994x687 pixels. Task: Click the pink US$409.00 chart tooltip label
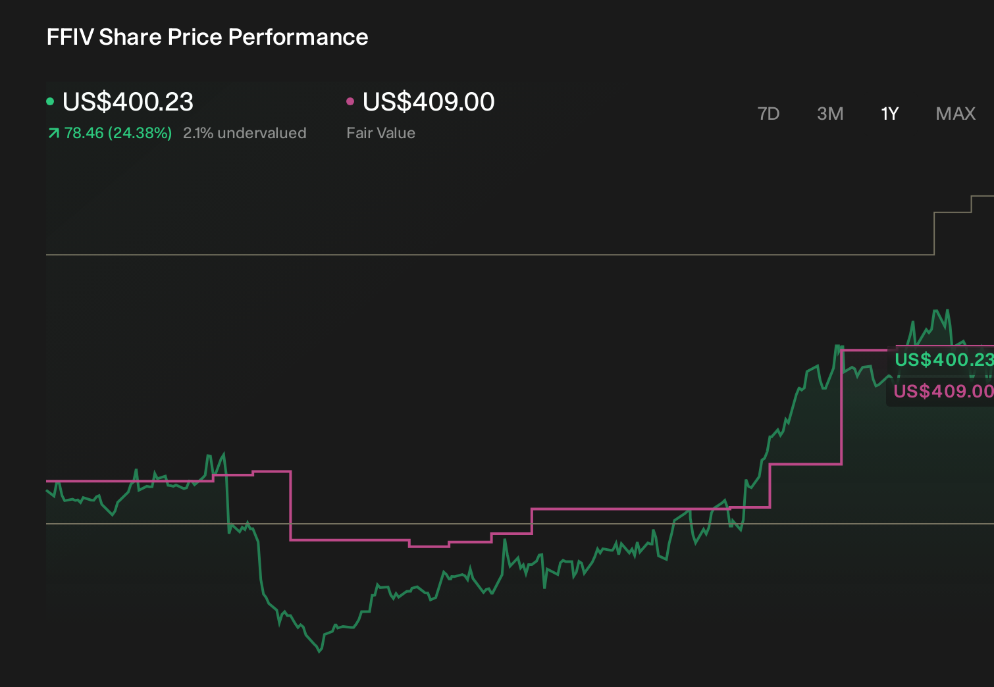[x=944, y=391]
